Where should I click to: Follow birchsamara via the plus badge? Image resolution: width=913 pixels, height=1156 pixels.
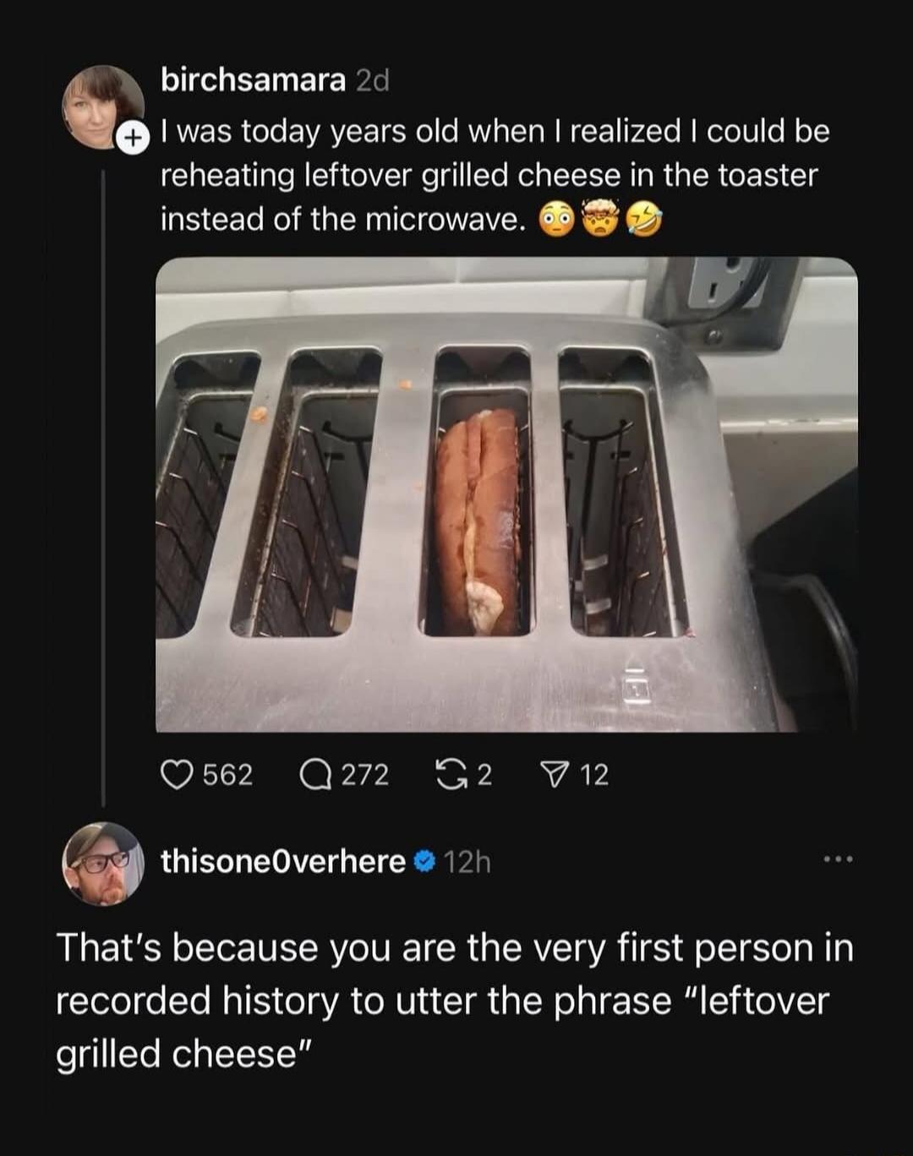(x=132, y=135)
